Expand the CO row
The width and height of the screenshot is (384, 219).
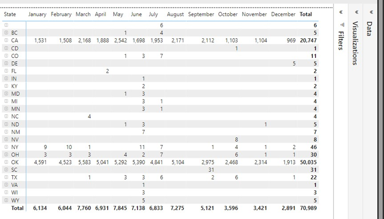point(6,56)
